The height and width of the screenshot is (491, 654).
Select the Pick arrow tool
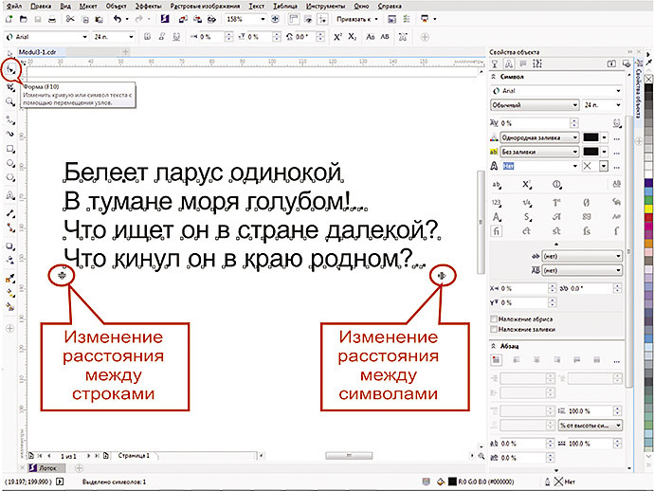pos(9,54)
